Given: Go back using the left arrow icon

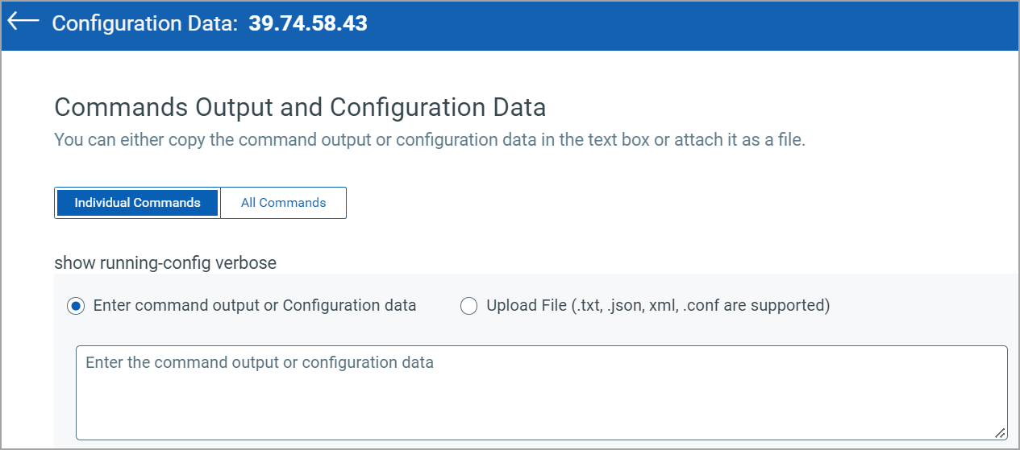Looking at the screenshot, I should click(x=23, y=22).
